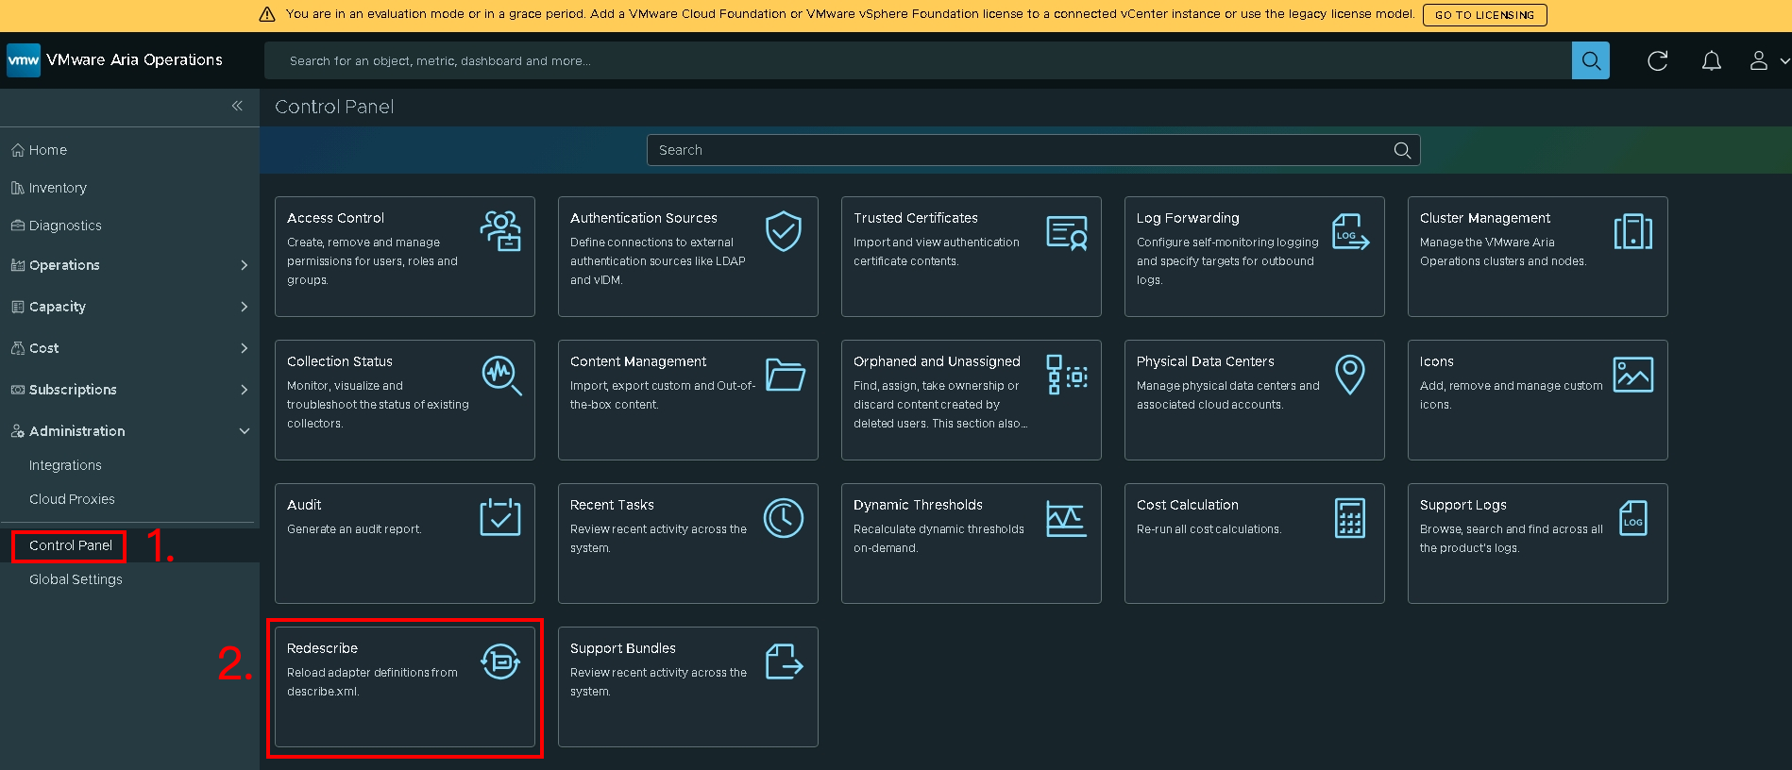Open Global Settings in sidebar
The image size is (1792, 770).
tap(76, 579)
